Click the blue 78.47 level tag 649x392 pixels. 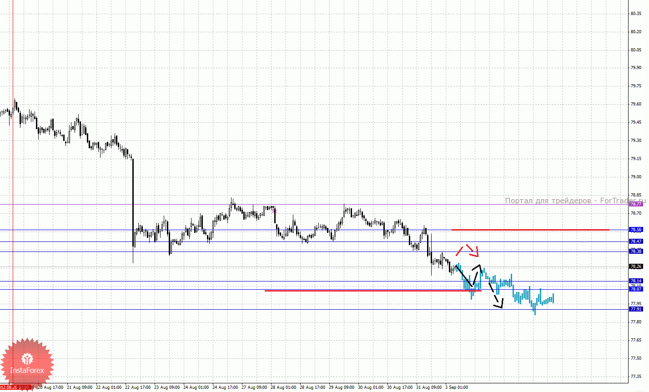(636, 241)
